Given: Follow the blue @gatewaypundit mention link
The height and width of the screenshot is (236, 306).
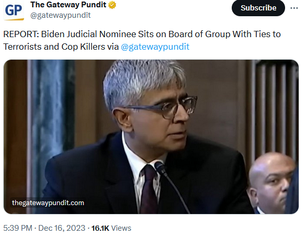Looking at the screenshot, I should point(155,47).
